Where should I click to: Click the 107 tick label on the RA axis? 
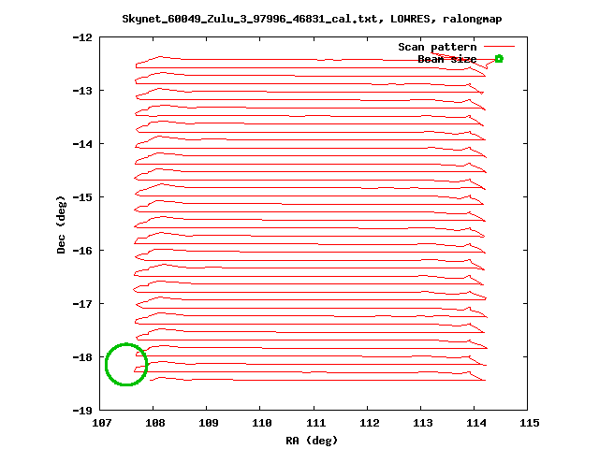(x=102, y=423)
